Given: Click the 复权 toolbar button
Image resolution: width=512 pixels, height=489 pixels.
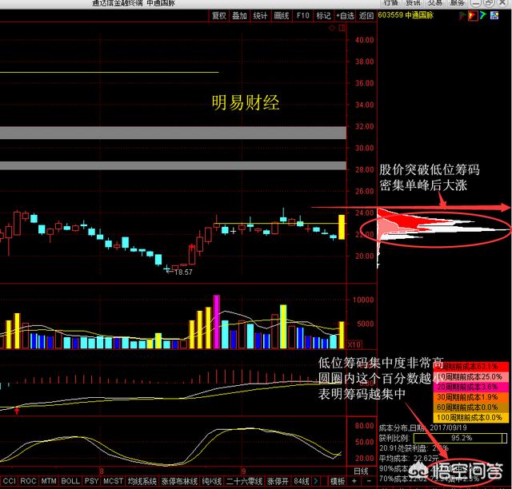Looking at the screenshot, I should [x=218, y=15].
